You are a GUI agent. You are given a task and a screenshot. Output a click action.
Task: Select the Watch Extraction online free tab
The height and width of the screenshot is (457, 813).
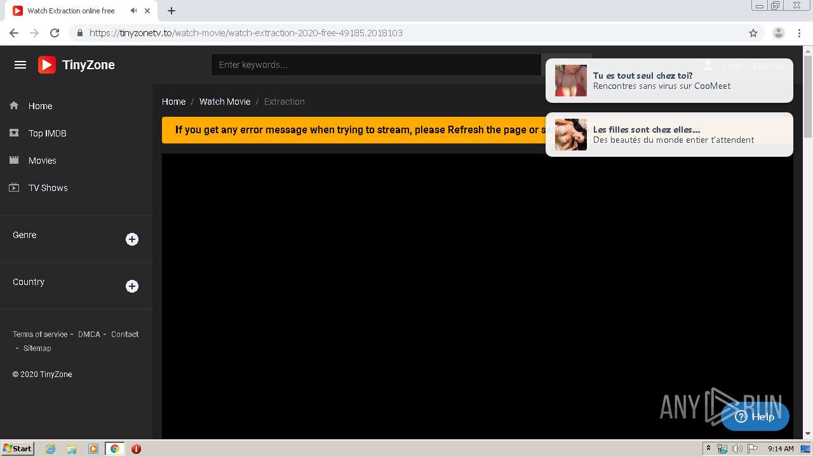71,11
